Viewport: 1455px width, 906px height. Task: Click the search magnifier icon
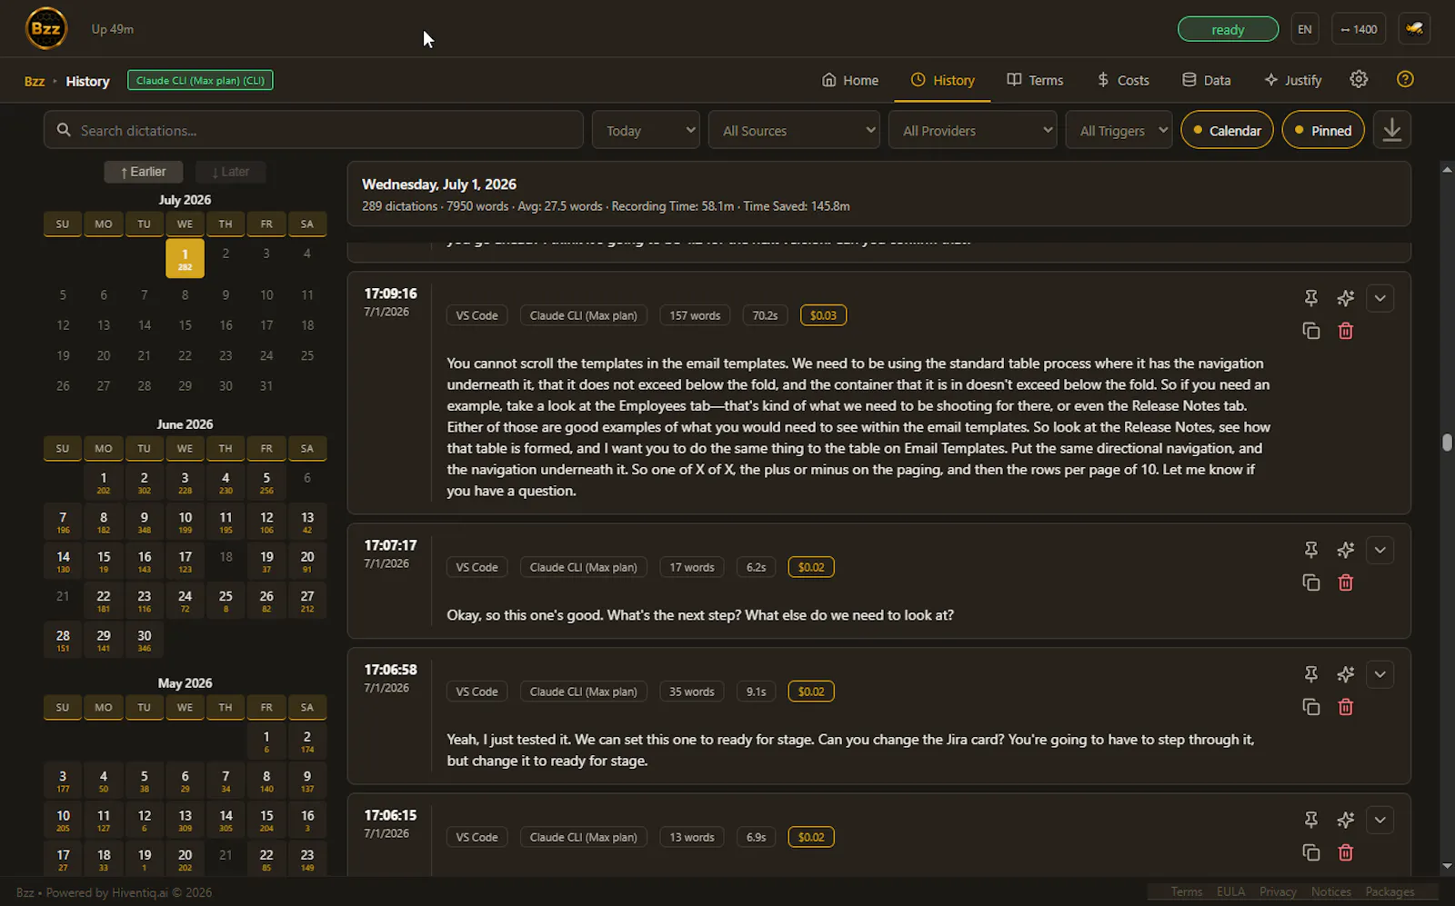64,130
